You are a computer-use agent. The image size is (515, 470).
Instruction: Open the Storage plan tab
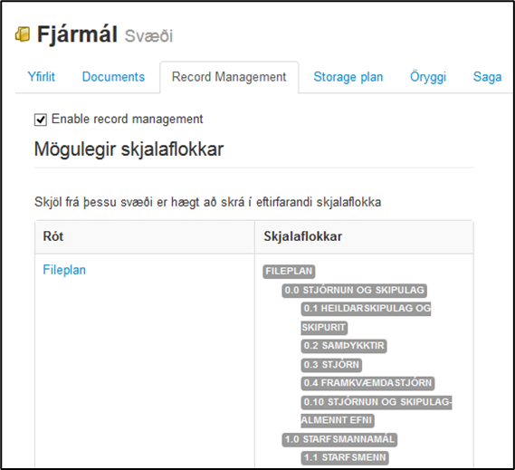click(x=348, y=77)
